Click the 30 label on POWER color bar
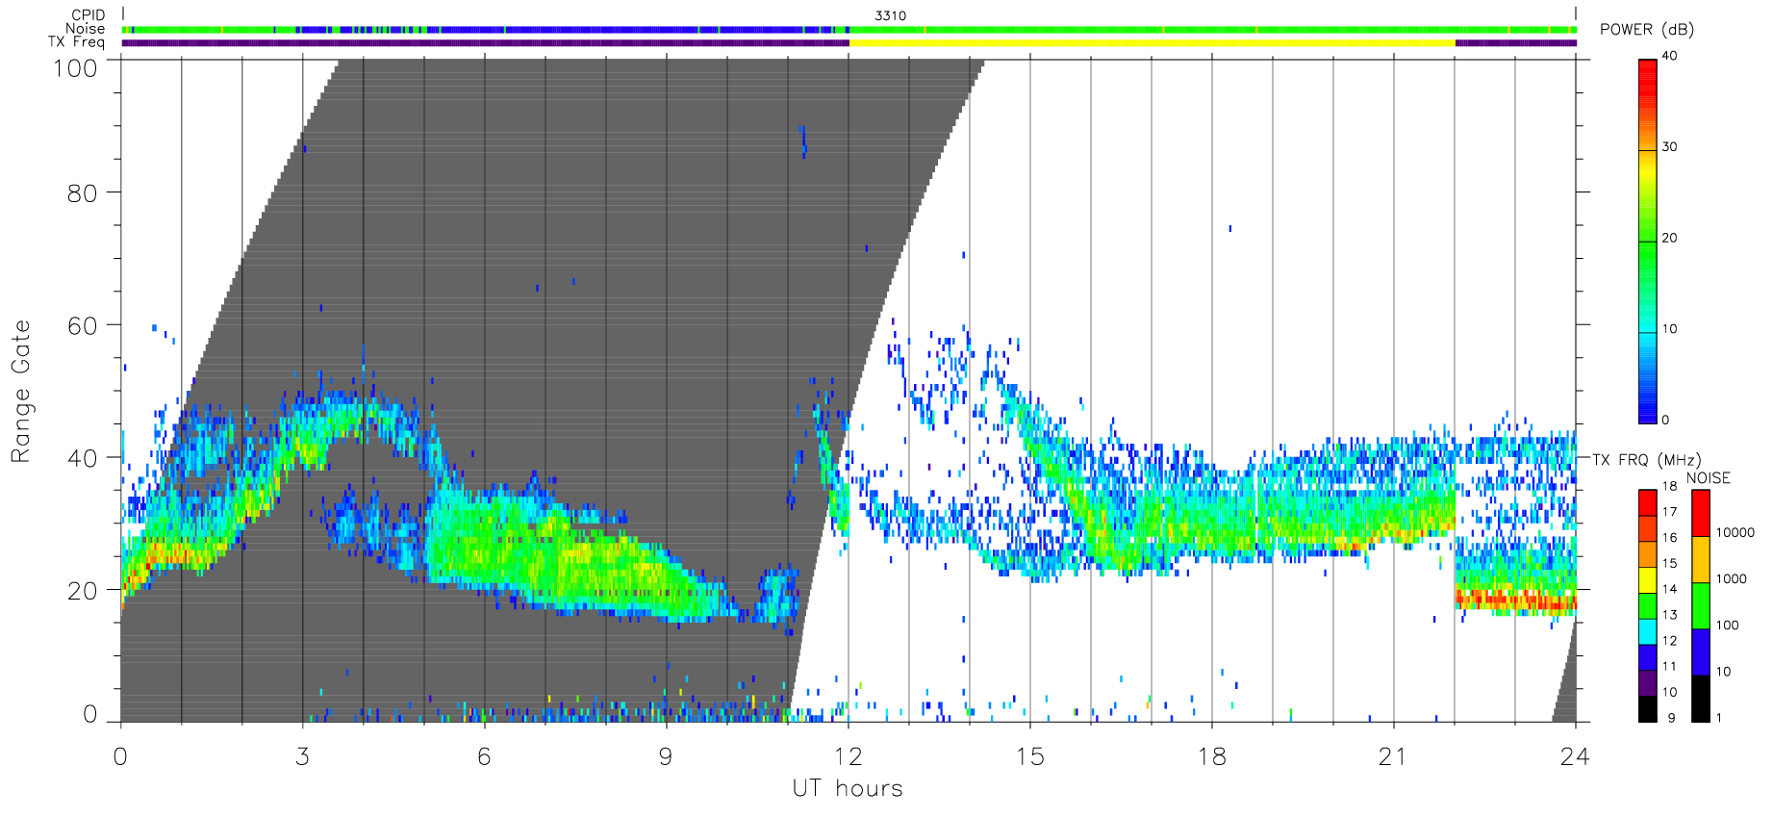Viewport: 1773px width, 818px height. click(x=1669, y=147)
